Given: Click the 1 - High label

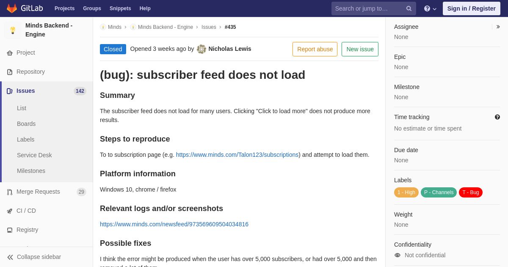Looking at the screenshot, I should coord(406,192).
